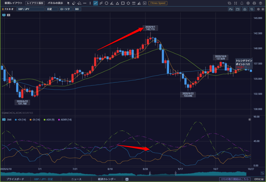Click the レイアウト保存 button

pyautogui.click(x=35, y=3)
